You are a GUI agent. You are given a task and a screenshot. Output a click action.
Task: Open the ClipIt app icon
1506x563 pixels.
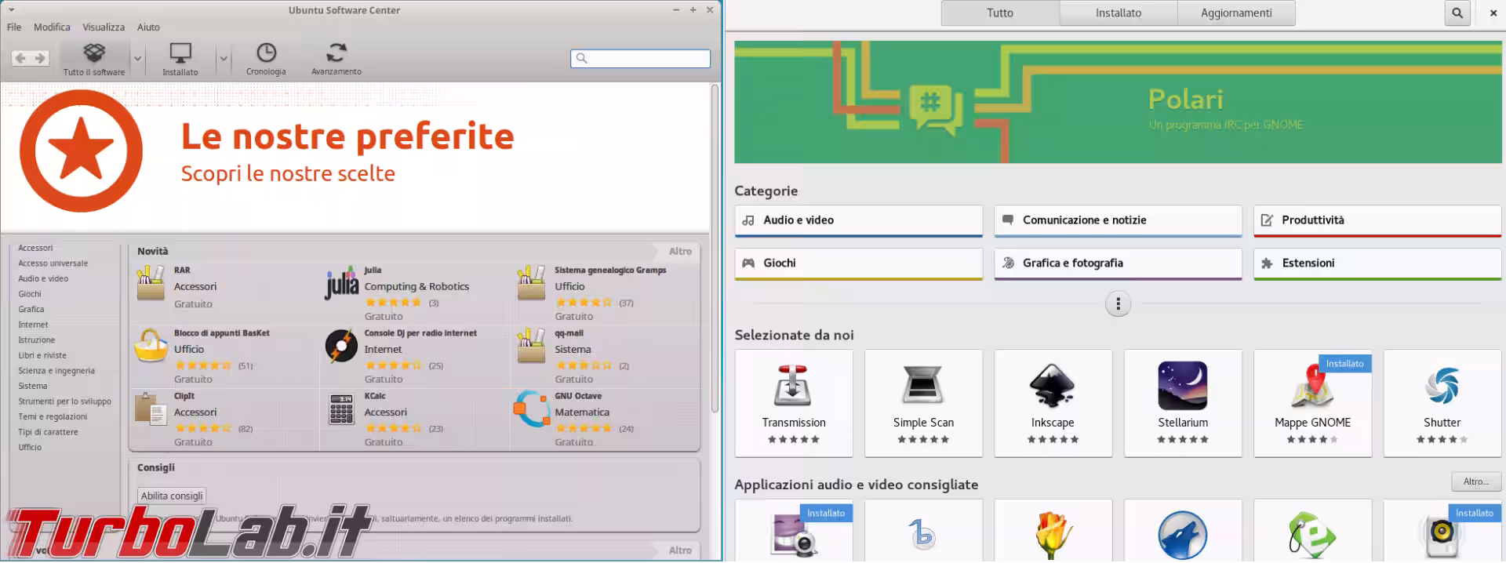pyautogui.click(x=151, y=409)
